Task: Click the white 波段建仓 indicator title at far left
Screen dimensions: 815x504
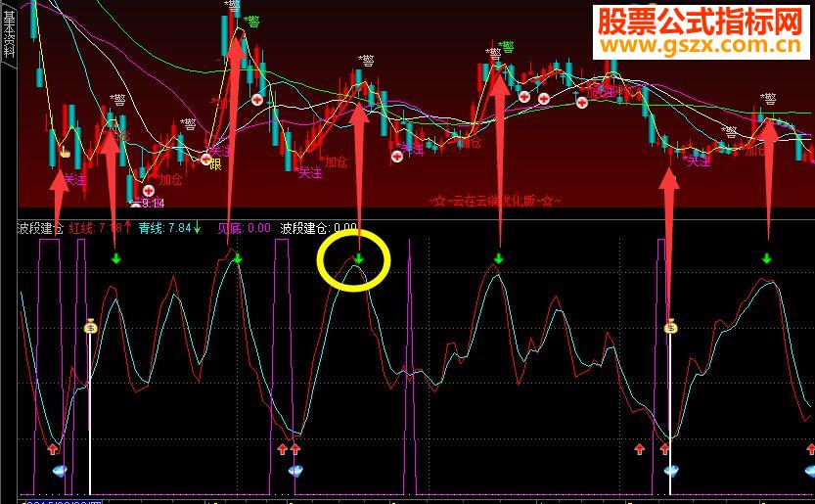Action: (40, 227)
